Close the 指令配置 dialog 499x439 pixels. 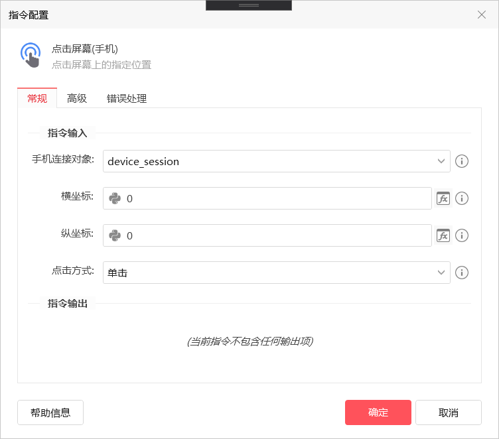point(482,15)
